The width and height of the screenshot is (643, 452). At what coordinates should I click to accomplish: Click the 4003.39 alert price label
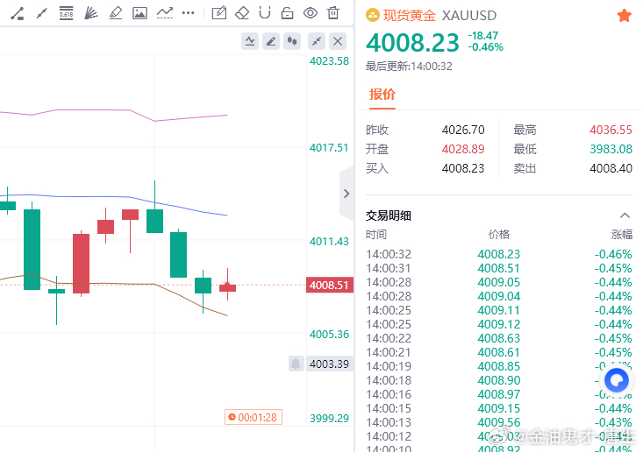[329, 364]
